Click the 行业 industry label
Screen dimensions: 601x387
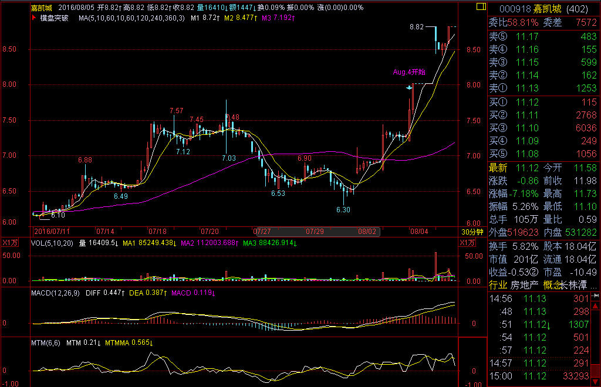tap(498, 286)
